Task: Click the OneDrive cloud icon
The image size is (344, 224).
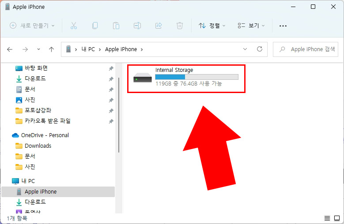Action: click(x=15, y=135)
